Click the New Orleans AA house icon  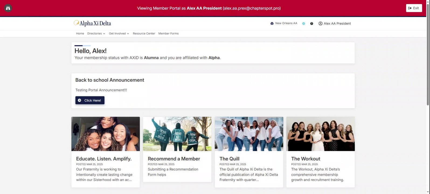(x=272, y=23)
